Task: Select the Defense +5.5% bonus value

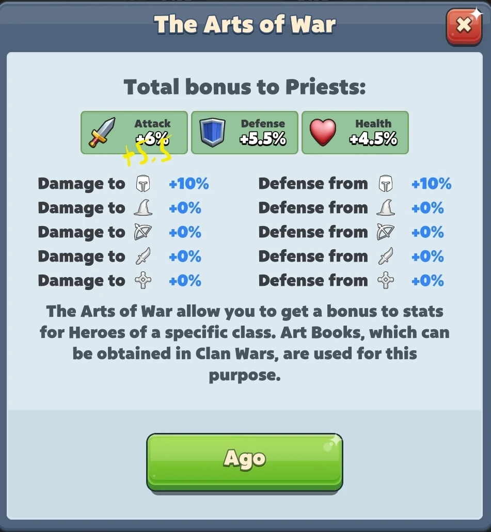Action: (x=263, y=139)
